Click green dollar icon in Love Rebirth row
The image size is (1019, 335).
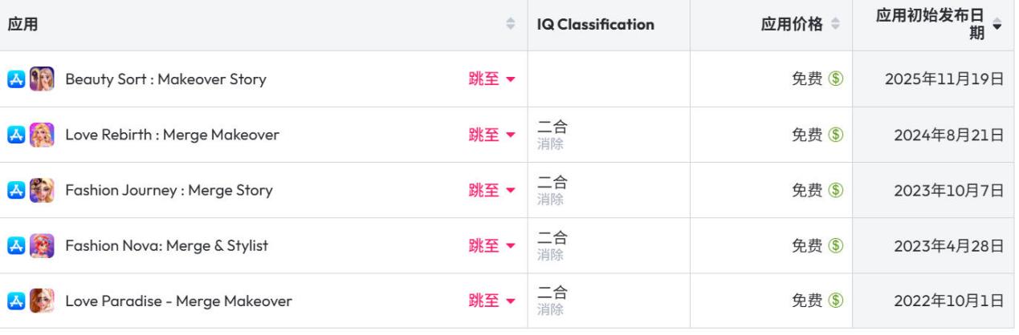(x=834, y=135)
